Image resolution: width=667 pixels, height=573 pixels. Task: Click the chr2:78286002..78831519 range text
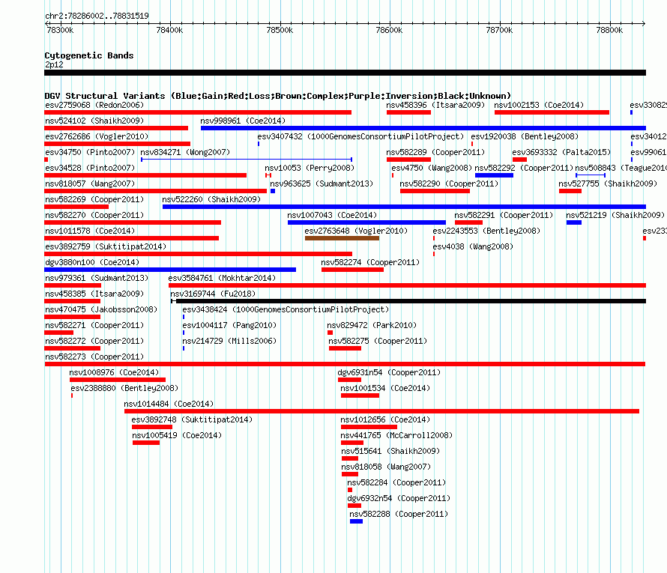click(x=97, y=16)
